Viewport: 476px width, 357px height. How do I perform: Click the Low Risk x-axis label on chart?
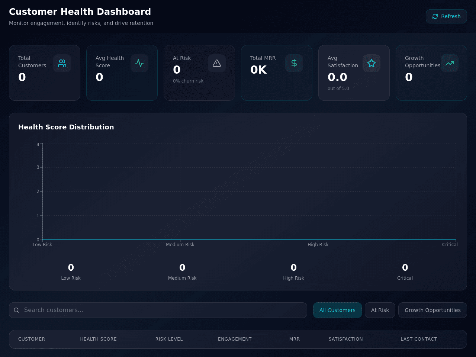(42, 245)
